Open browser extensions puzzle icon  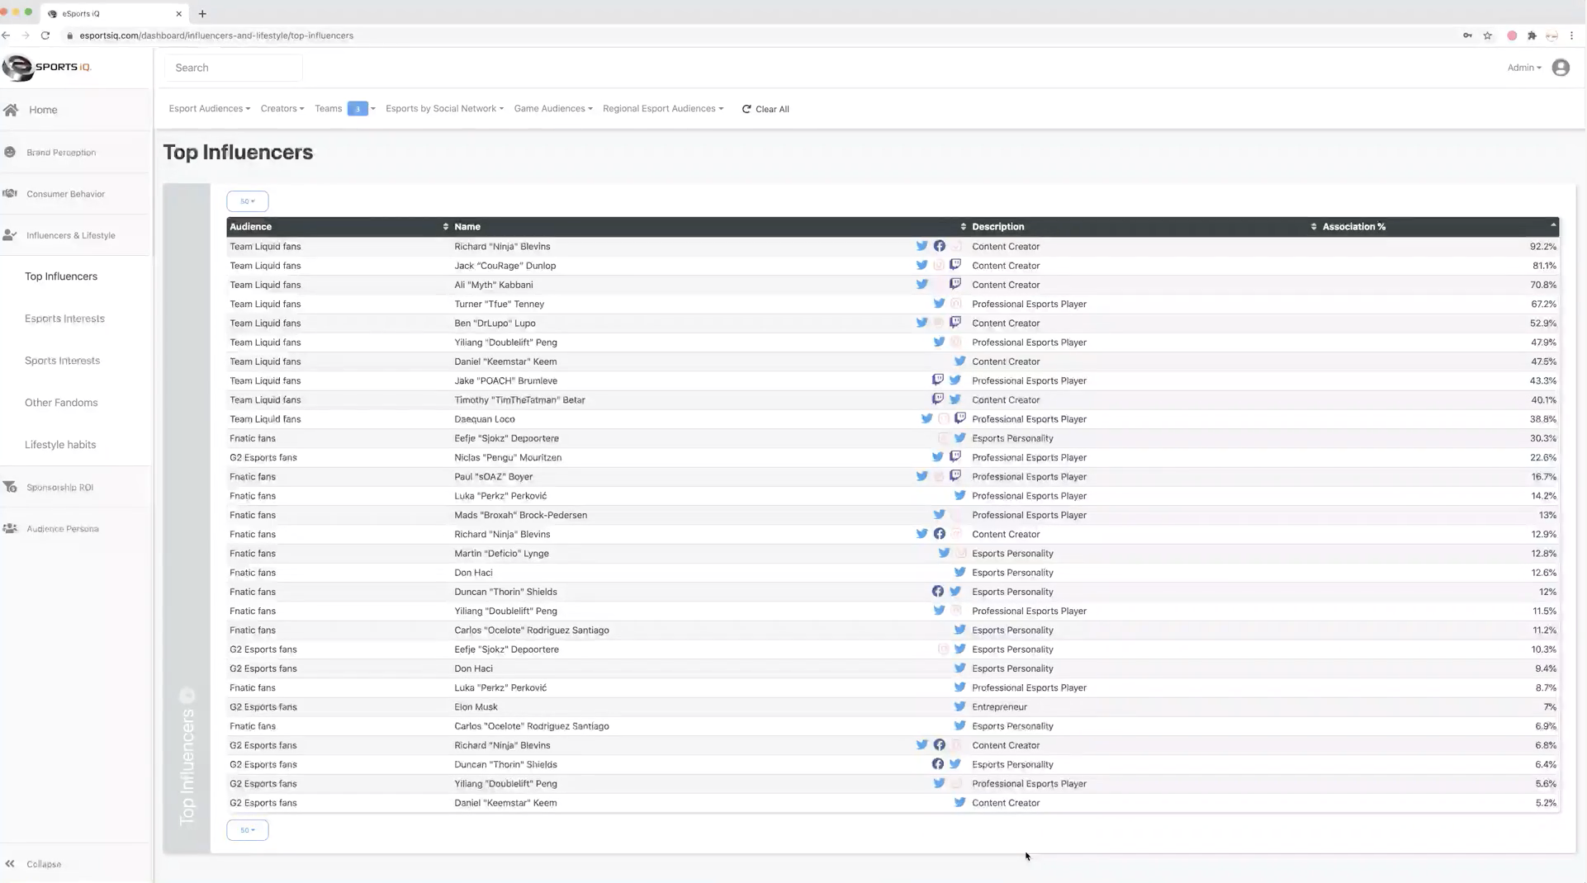pos(1532,35)
